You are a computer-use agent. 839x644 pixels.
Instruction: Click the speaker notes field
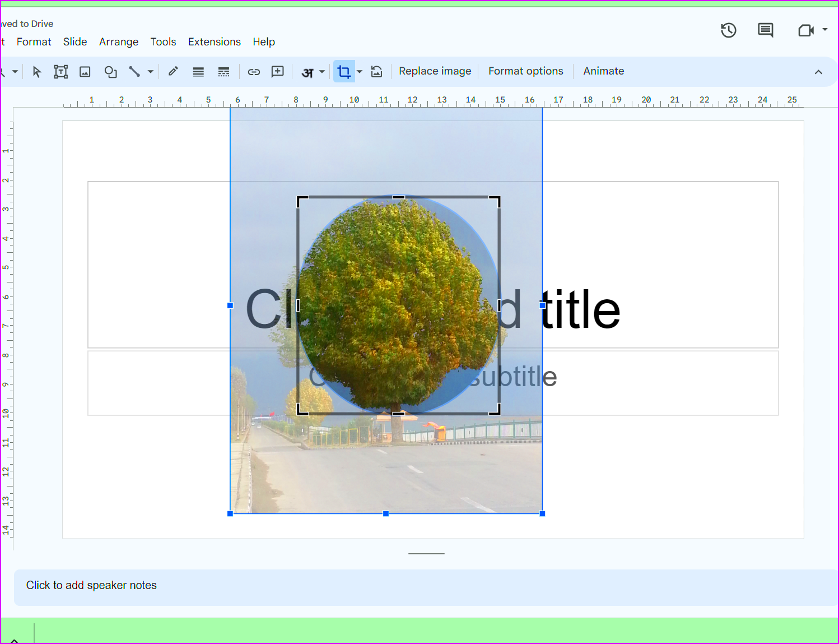pos(426,587)
